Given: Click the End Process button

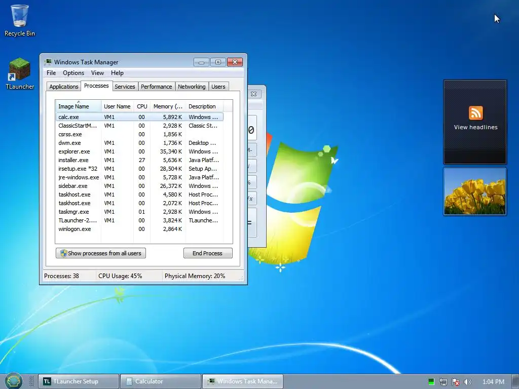Looking at the screenshot, I should click(208, 253).
